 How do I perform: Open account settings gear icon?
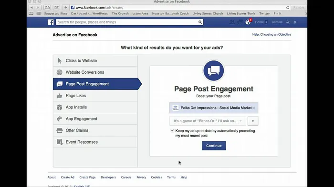295,22
